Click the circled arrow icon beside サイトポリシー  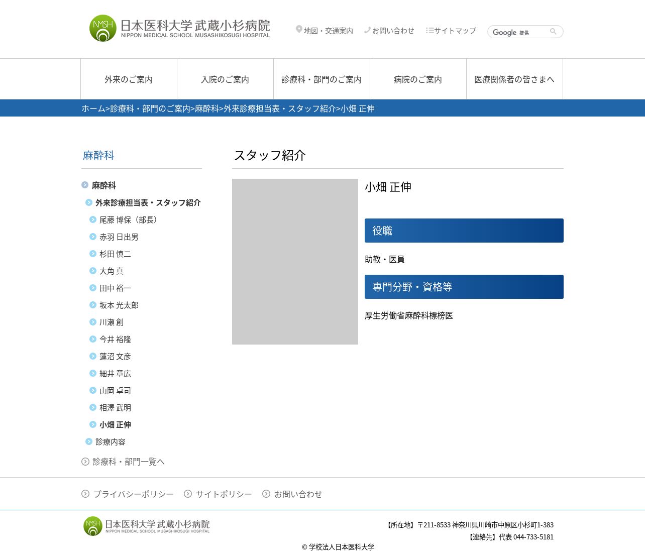[188, 494]
